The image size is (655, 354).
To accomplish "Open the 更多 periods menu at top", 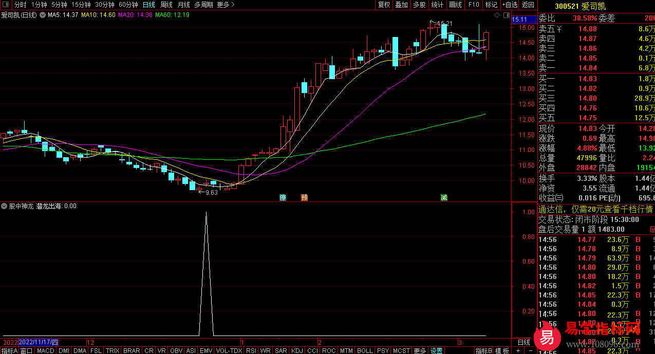I will [226, 5].
